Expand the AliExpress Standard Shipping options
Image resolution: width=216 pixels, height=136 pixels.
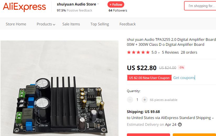coord(213,118)
